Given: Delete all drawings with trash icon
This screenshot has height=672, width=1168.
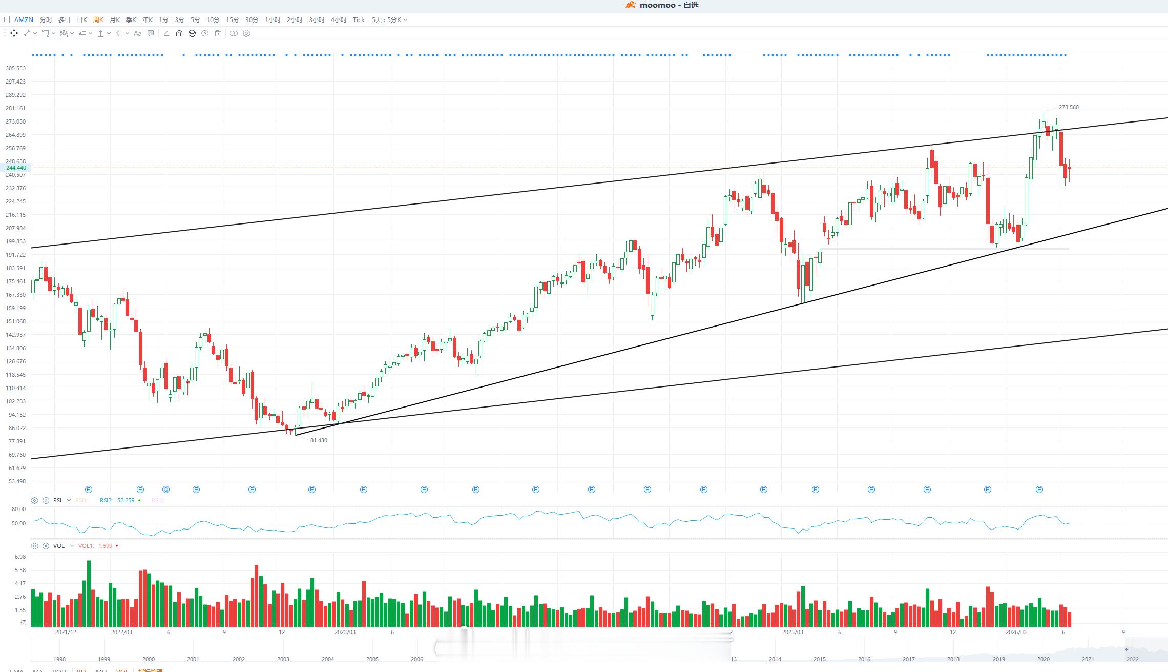Looking at the screenshot, I should (218, 33).
